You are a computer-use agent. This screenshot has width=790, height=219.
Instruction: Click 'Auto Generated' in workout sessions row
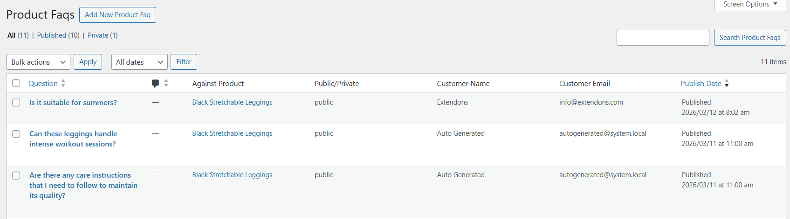pos(461,133)
